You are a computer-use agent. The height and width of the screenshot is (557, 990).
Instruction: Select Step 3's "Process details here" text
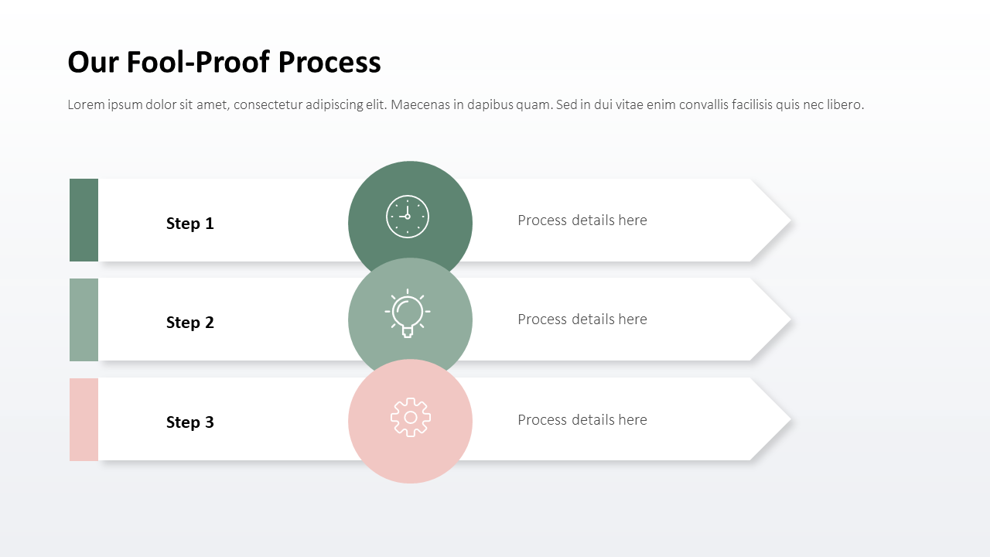pos(582,420)
